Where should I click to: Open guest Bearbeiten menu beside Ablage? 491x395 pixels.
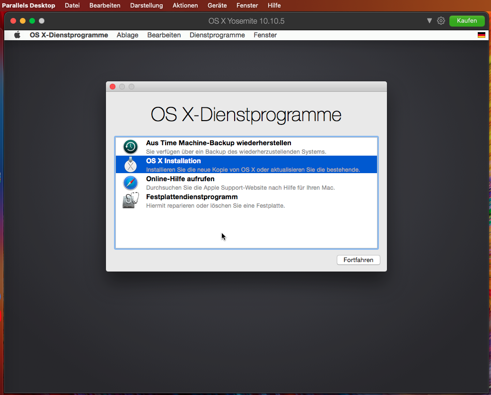(x=164, y=35)
